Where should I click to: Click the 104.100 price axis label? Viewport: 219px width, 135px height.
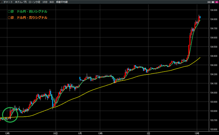point(214,84)
